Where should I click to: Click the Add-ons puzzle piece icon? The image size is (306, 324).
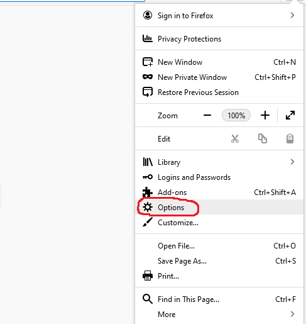[x=148, y=192]
